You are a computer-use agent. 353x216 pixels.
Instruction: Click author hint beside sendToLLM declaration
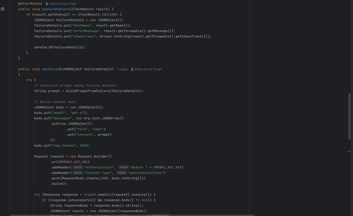pyautogui.click(x=146, y=69)
